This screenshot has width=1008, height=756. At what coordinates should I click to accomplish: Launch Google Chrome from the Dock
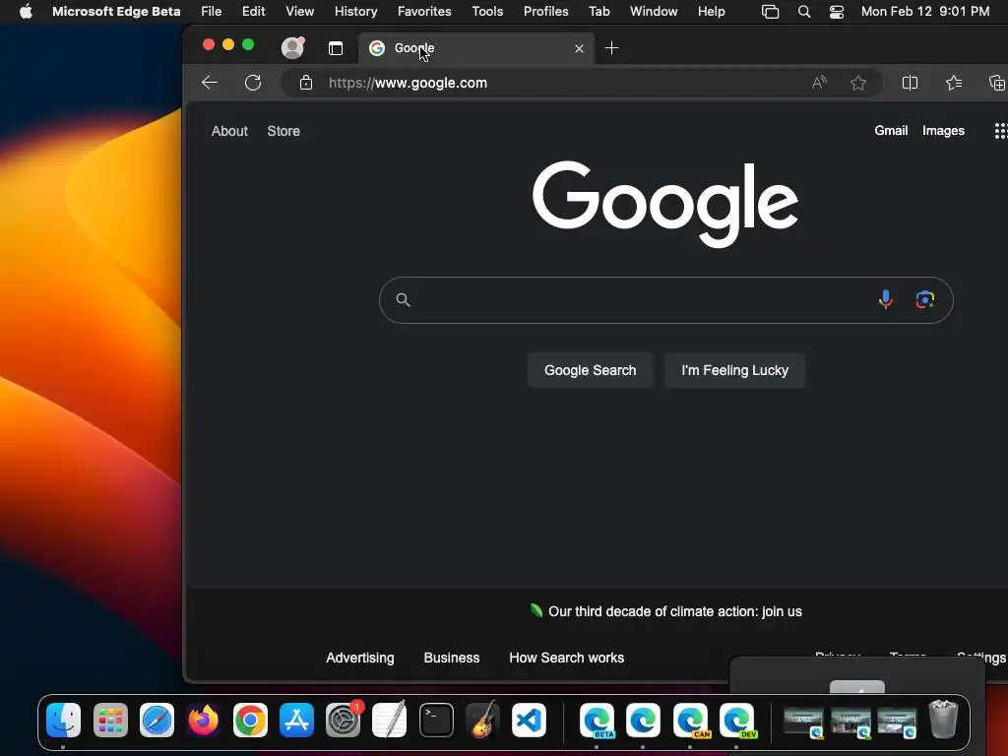tap(250, 720)
